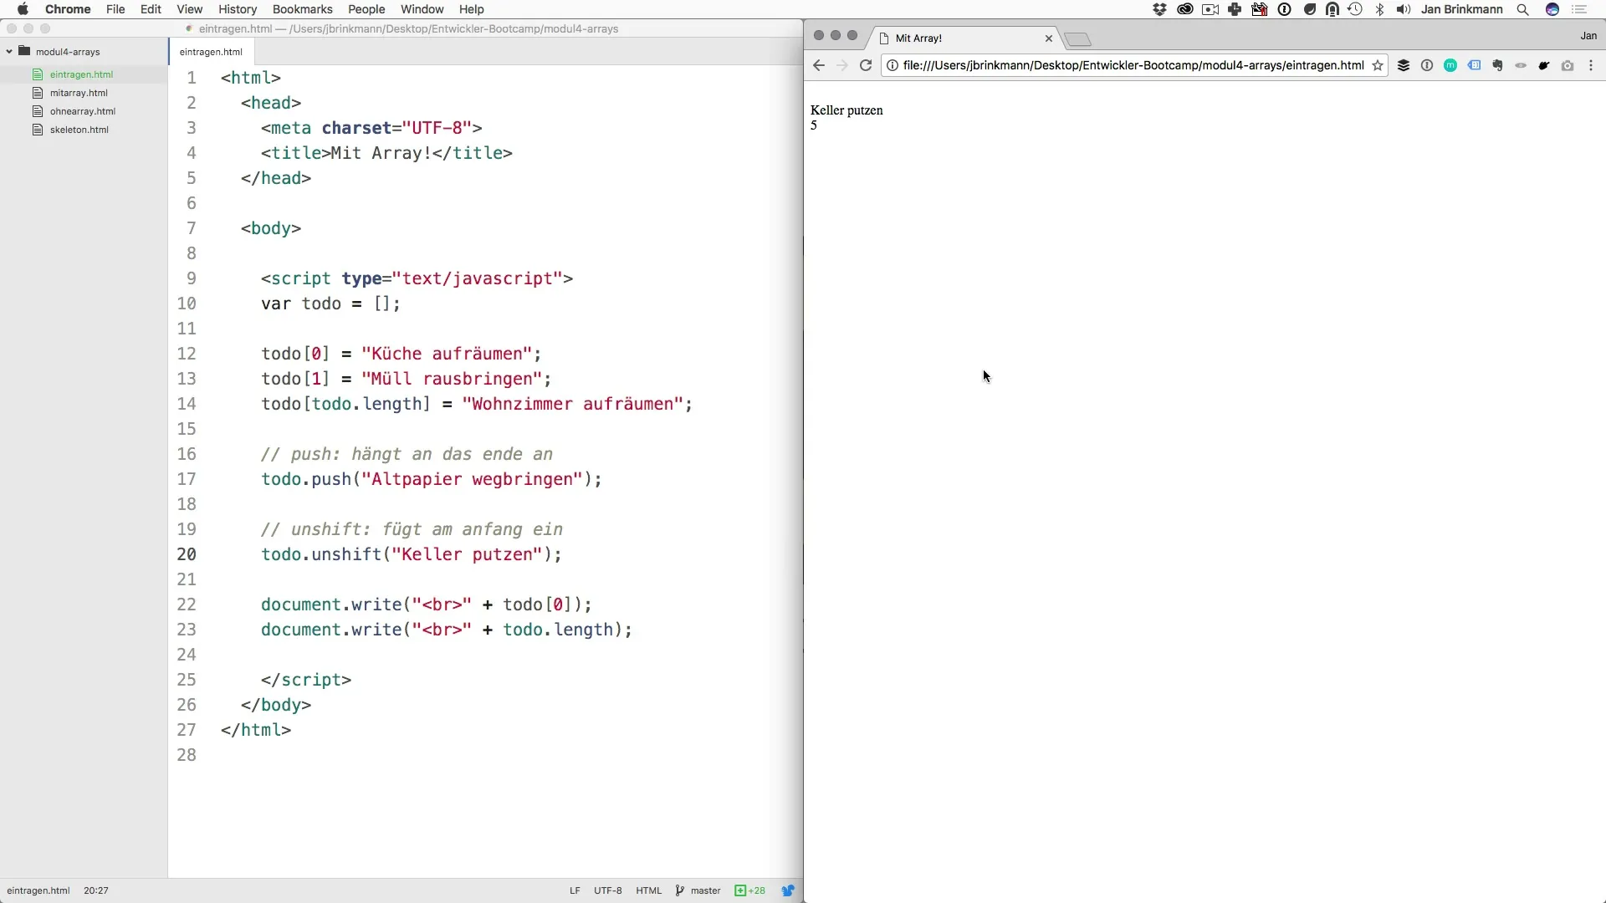Open mitarray.html in the tree view

coord(79,93)
